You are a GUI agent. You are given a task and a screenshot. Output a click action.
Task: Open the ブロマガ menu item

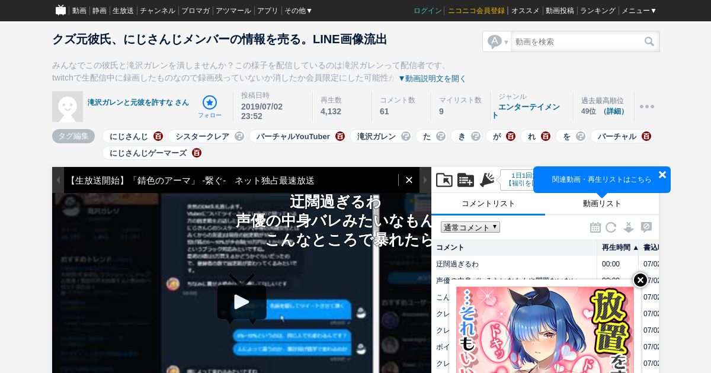(196, 11)
